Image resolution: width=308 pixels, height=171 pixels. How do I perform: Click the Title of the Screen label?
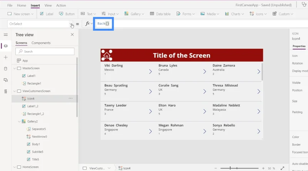click(x=182, y=55)
